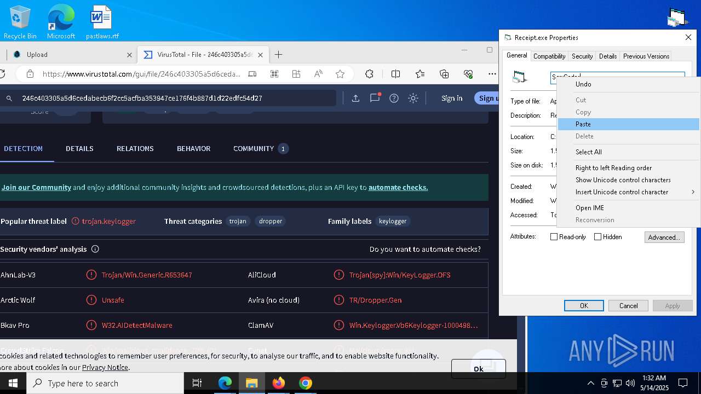Choose Undo in context menu
The image size is (701, 394).
629,84
